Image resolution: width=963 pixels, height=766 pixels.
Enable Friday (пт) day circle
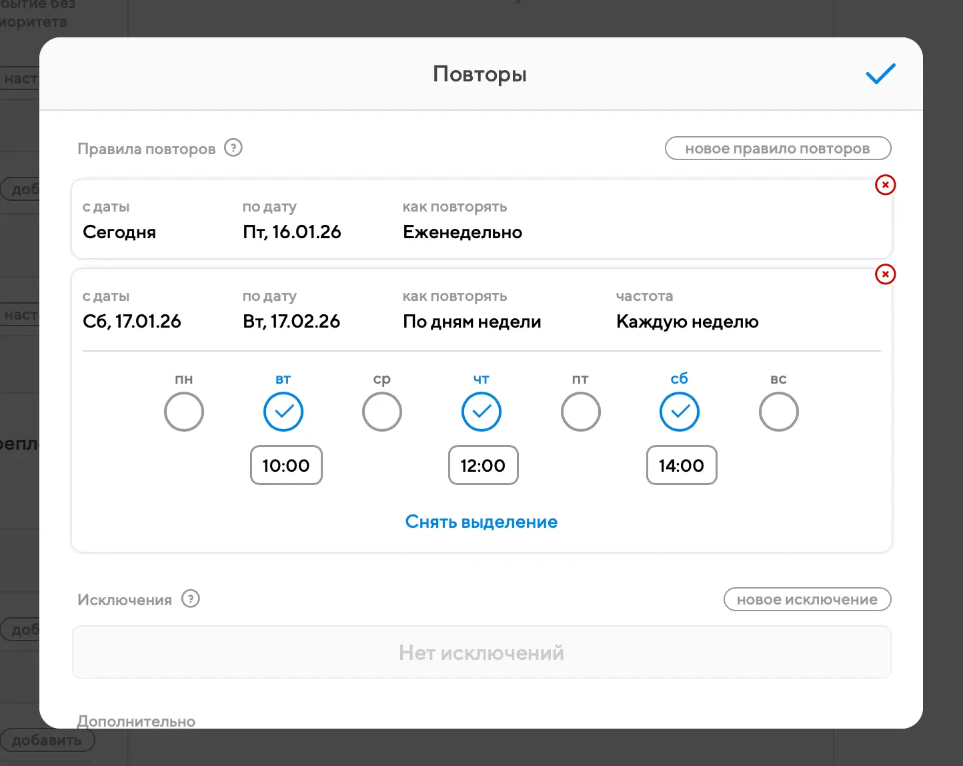580,412
